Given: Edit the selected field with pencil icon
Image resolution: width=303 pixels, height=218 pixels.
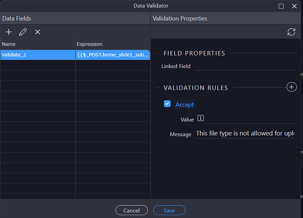Looking at the screenshot, I should 23,32.
